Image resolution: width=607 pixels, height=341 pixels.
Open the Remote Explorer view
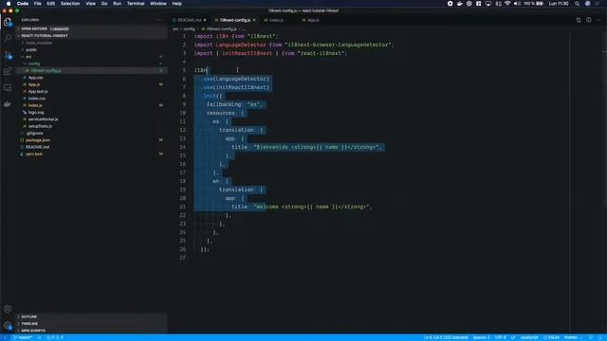[x=8, y=88]
